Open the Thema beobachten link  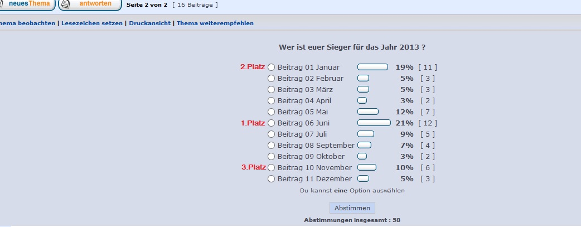[27, 23]
